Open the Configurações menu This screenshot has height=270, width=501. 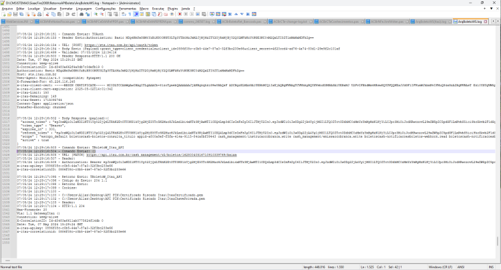106,9
